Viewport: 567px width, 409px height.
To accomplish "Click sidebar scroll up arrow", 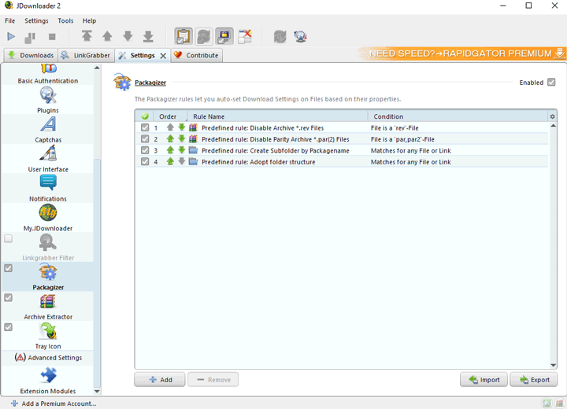I will coord(97,68).
